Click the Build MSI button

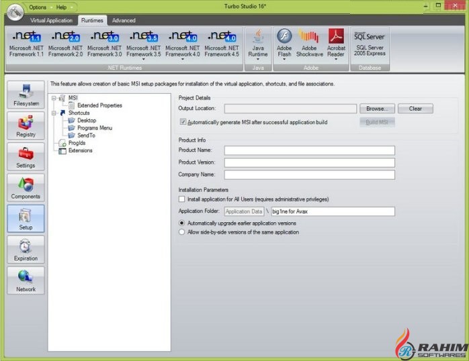tap(377, 122)
